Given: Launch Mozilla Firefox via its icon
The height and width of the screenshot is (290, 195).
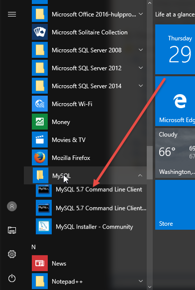Looking at the screenshot, I should click(40, 157).
